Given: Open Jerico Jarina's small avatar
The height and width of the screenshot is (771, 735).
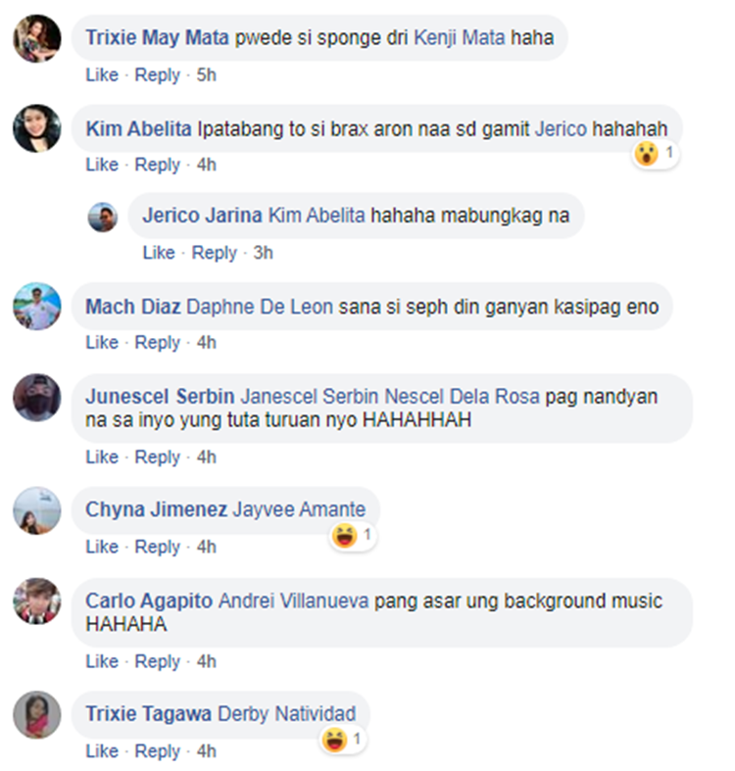Looking at the screenshot, I should coord(102,217).
